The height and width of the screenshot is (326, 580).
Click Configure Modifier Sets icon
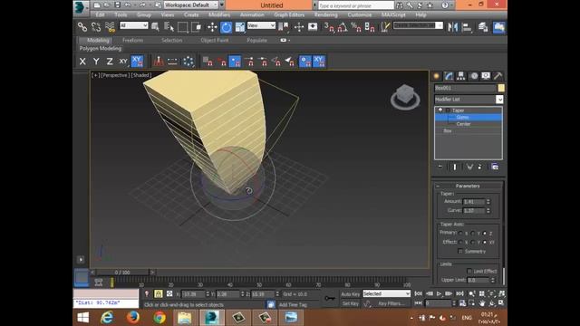tap(495, 167)
